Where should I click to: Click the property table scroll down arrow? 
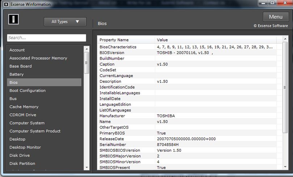pos(285,167)
